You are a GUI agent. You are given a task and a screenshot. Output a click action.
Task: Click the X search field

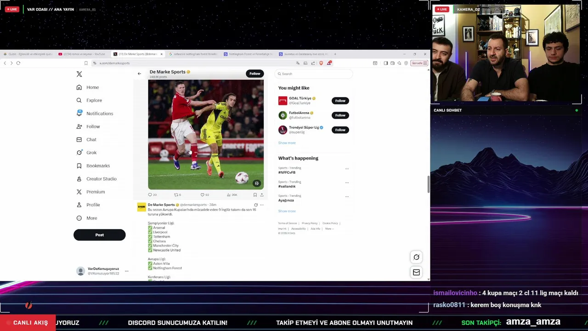point(314,74)
